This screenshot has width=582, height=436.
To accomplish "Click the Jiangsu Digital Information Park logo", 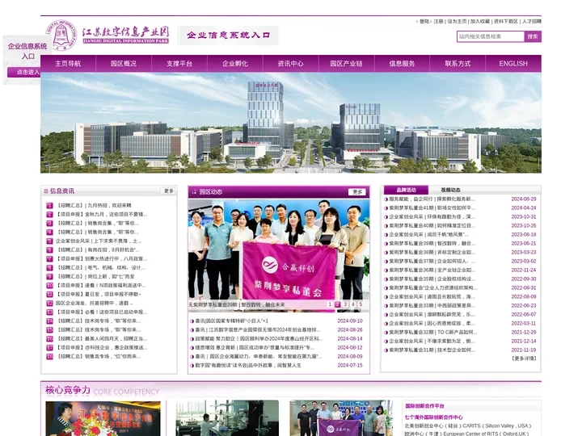I will pos(108,36).
